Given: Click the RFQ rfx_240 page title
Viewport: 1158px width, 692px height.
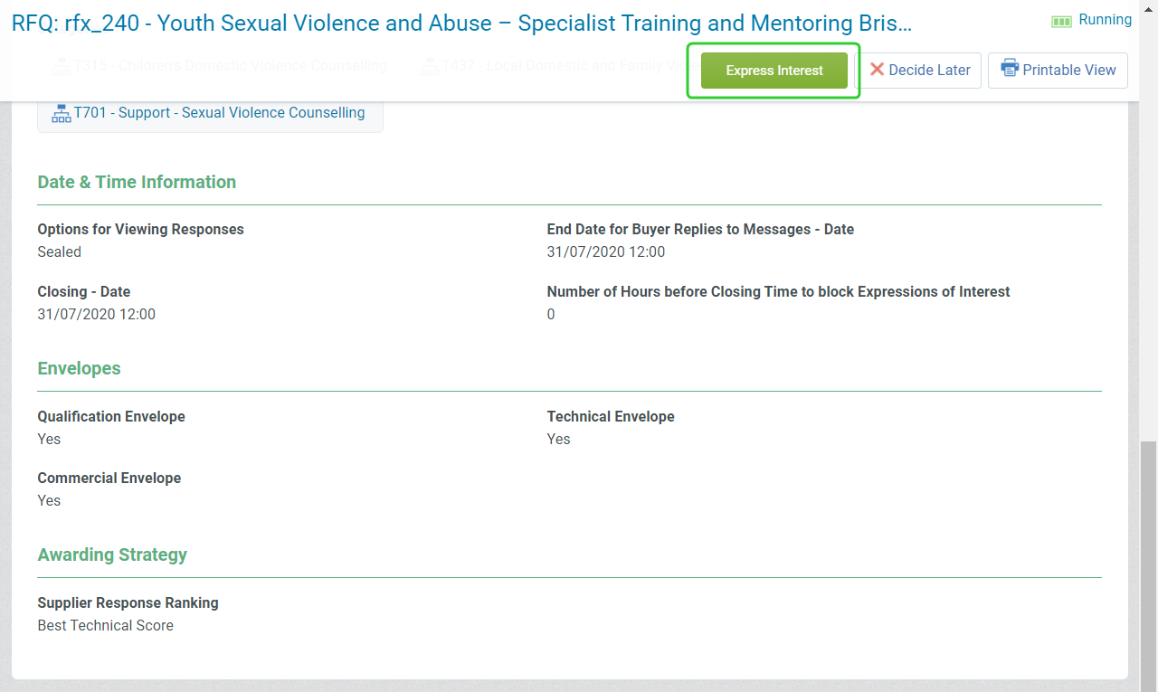Looking at the screenshot, I should pyautogui.click(x=461, y=24).
